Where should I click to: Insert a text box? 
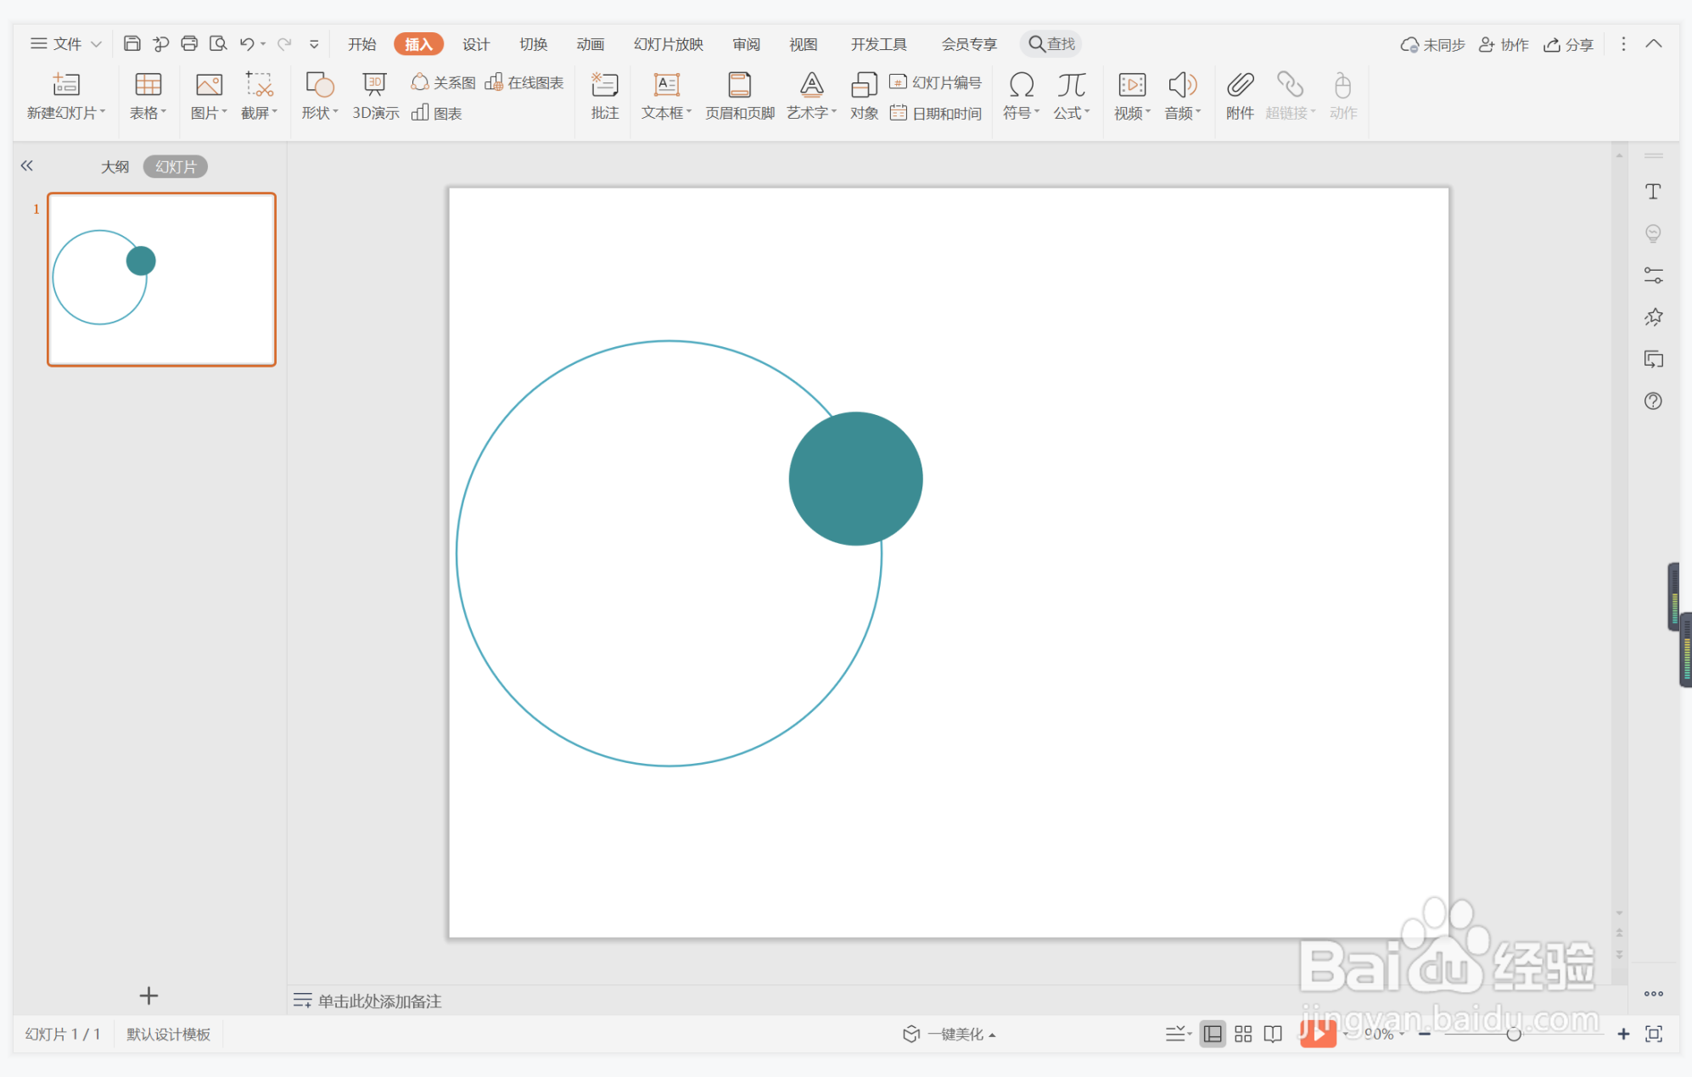coord(666,95)
